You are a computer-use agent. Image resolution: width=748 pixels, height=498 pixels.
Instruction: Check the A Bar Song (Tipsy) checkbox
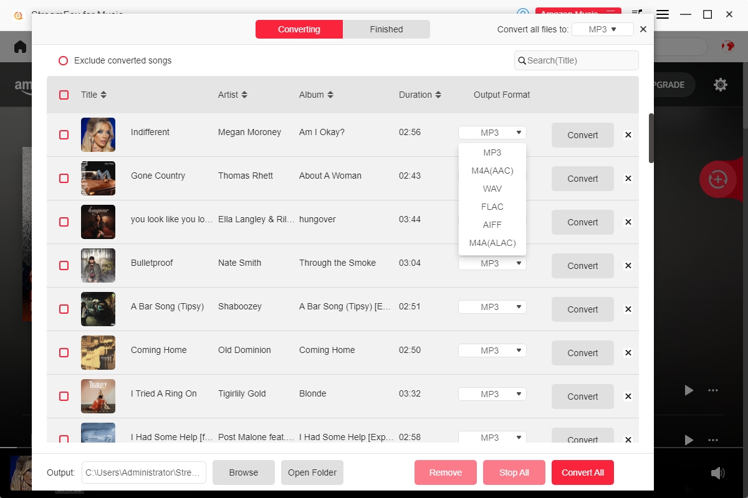point(64,309)
